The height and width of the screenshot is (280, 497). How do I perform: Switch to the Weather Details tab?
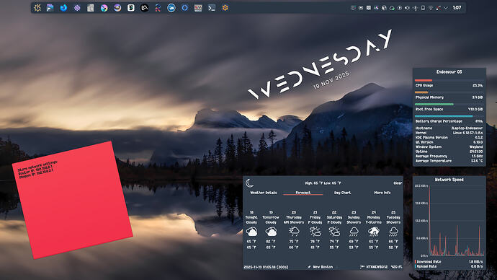(264, 193)
